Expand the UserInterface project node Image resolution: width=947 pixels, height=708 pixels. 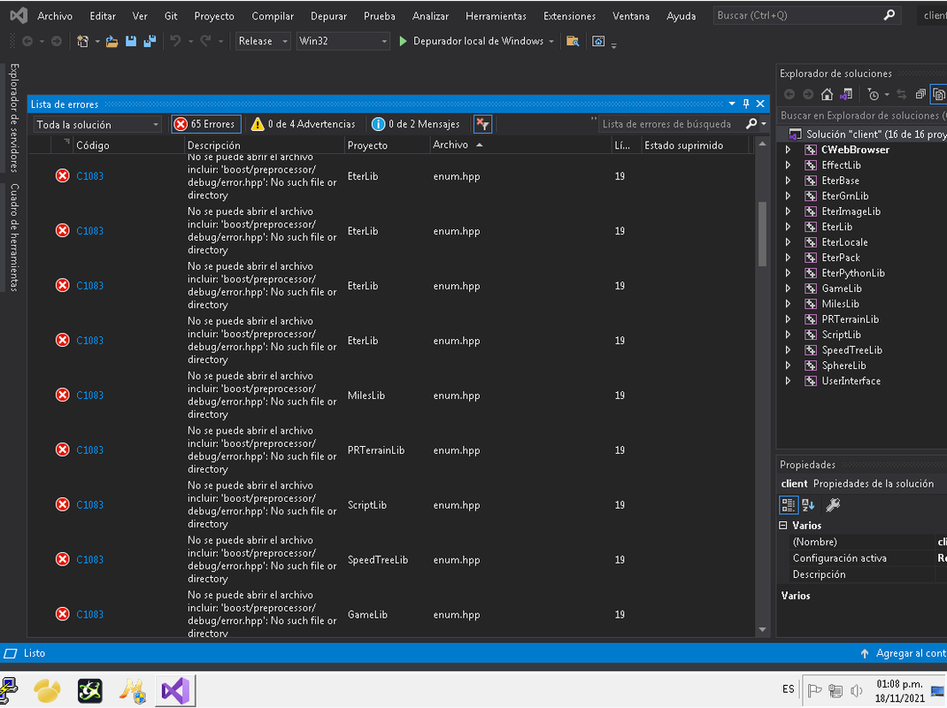(x=788, y=381)
